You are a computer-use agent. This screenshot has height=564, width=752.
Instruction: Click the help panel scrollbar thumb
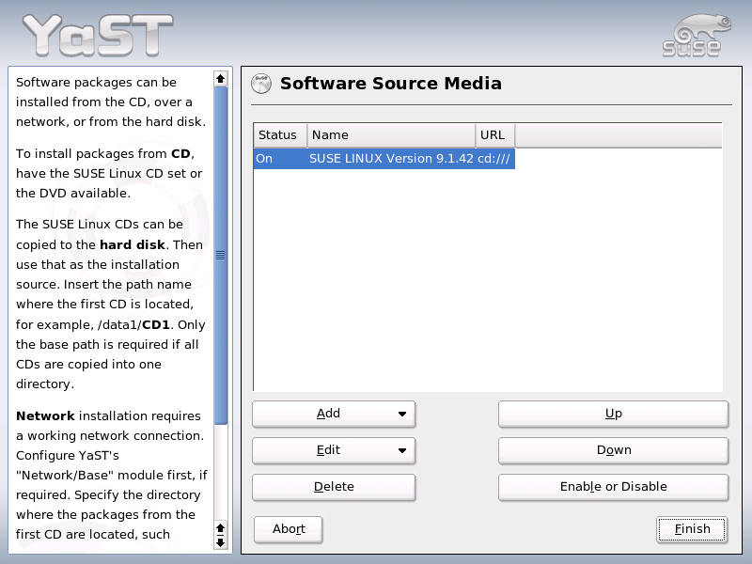221,255
